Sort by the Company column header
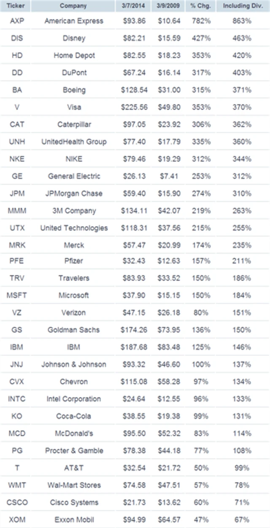 (73, 6)
